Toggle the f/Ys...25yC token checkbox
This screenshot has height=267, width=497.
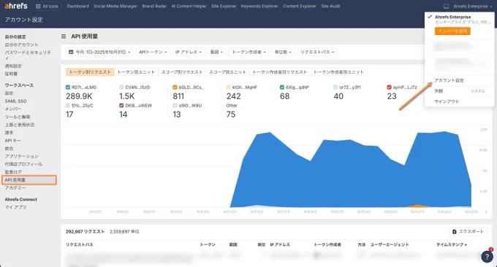coord(68,106)
